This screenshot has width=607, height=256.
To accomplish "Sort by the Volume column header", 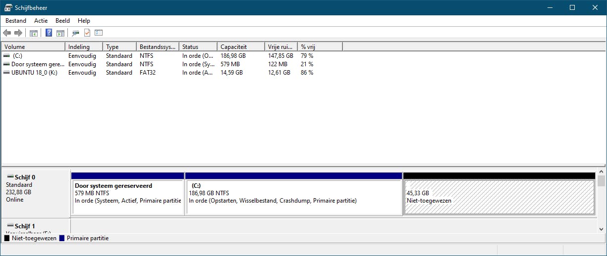I will click(33, 47).
